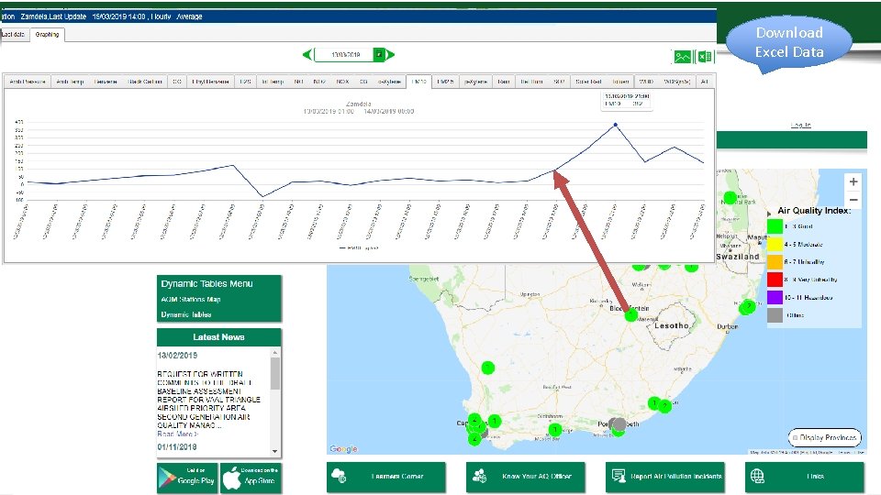Select the PM10 parameter tab
Image resolution: width=881 pixels, height=495 pixels.
(419, 82)
